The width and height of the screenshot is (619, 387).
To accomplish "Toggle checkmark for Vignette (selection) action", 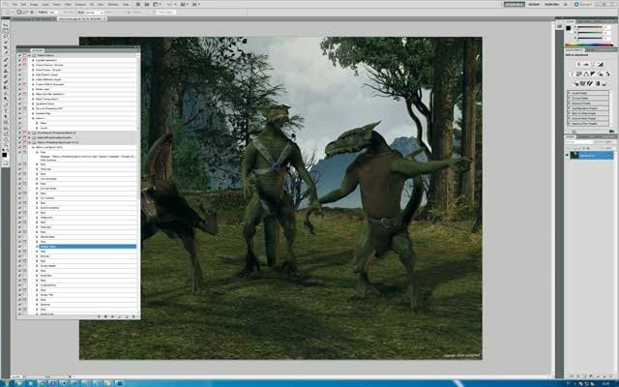I will point(19,60).
